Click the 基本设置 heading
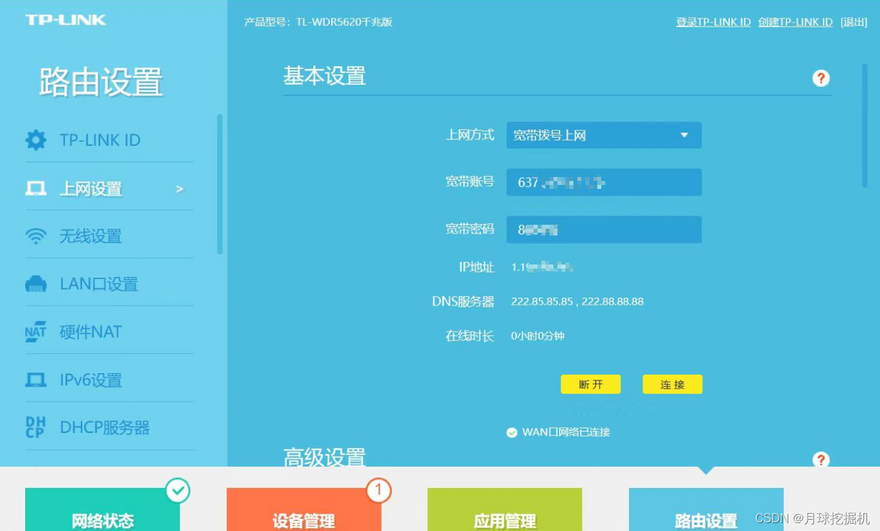This screenshot has height=531, width=880. [x=325, y=76]
